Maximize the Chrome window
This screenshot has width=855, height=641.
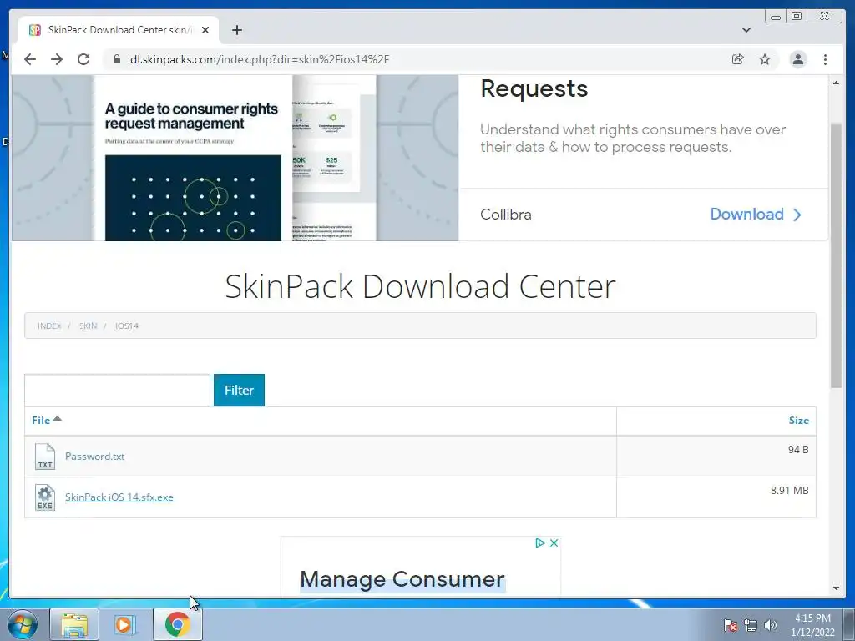[797, 17]
